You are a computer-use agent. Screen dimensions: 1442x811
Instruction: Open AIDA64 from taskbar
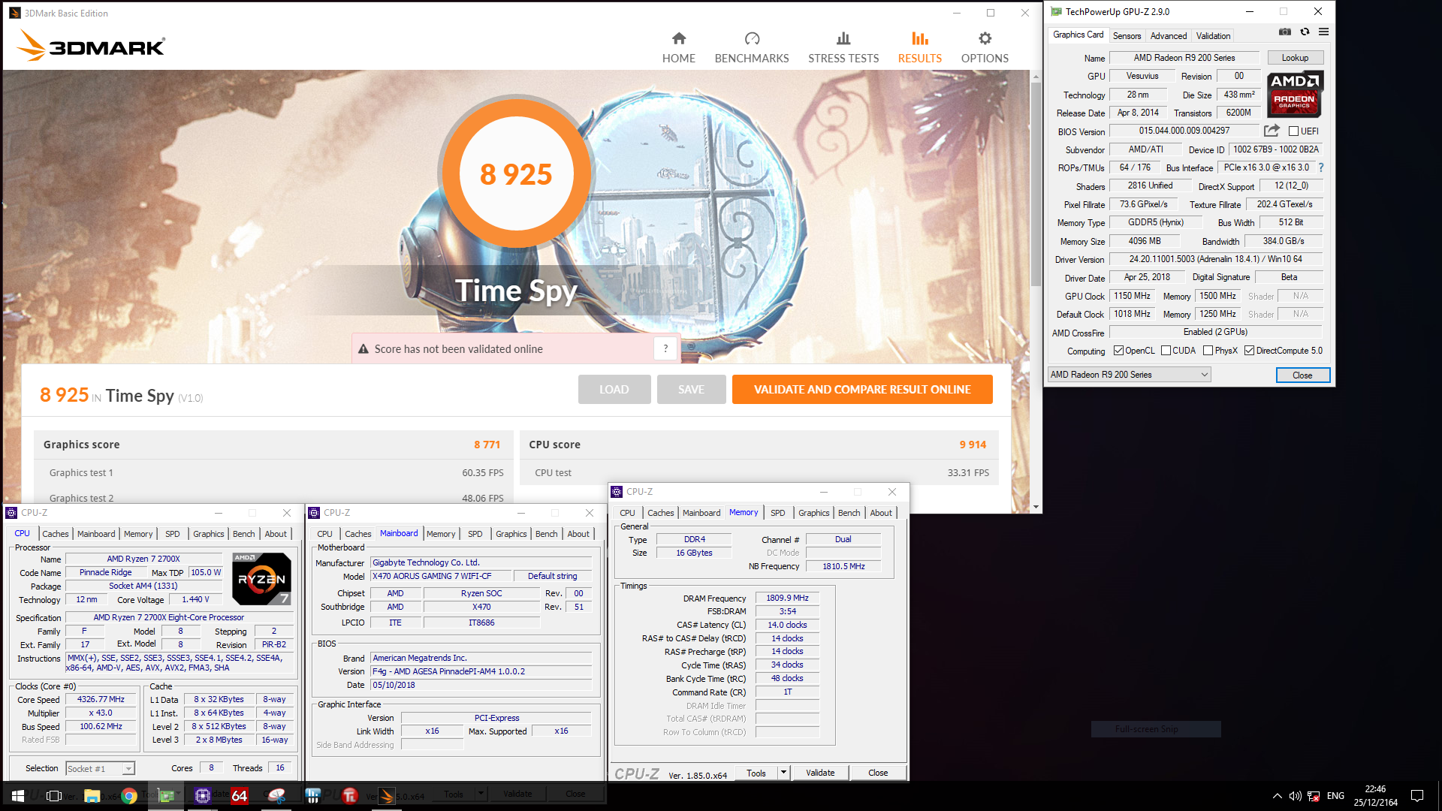point(240,796)
